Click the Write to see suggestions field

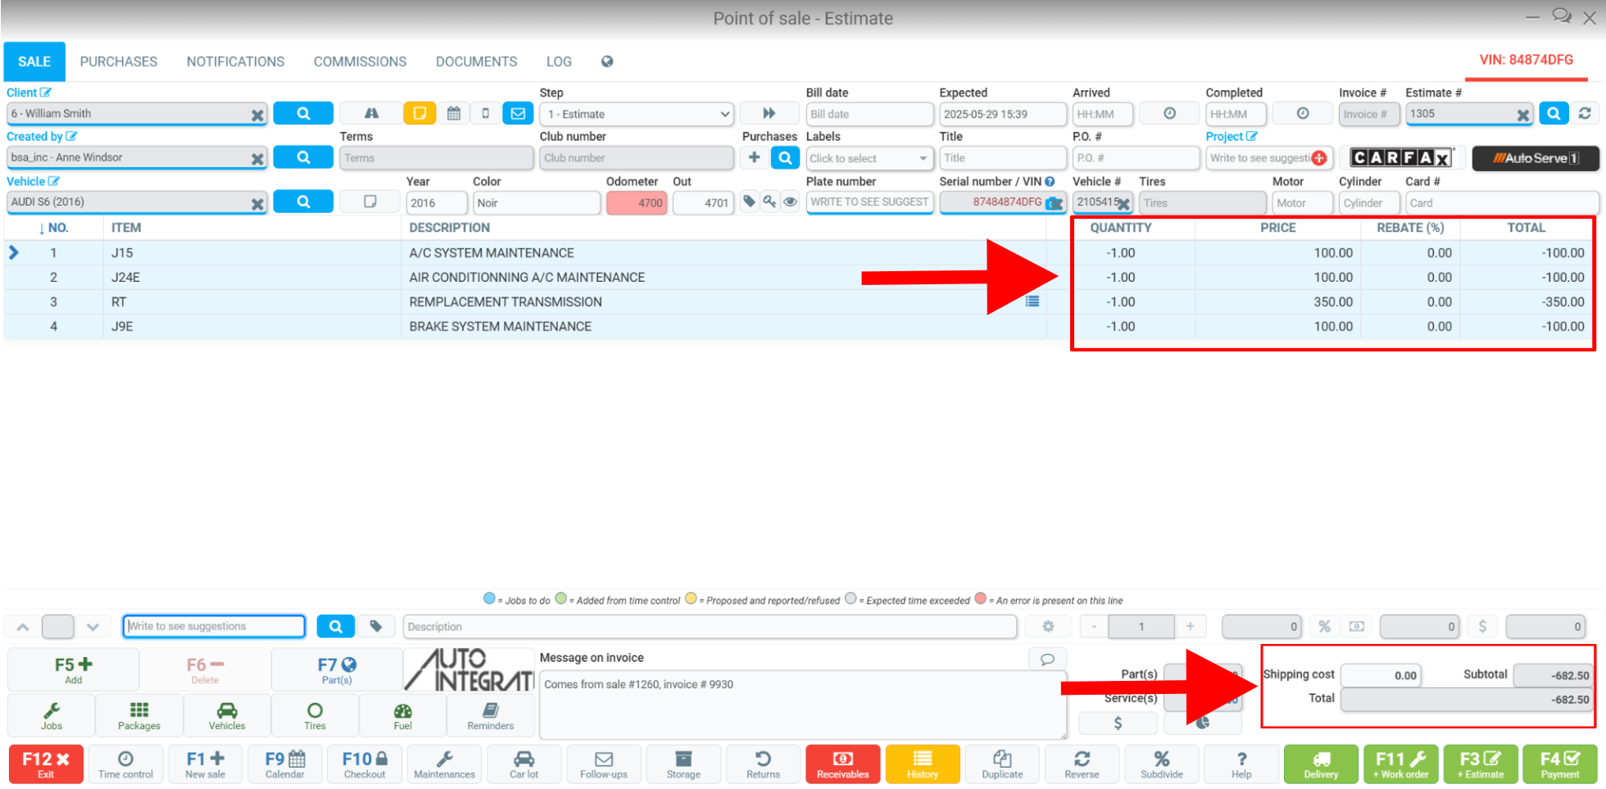214,626
